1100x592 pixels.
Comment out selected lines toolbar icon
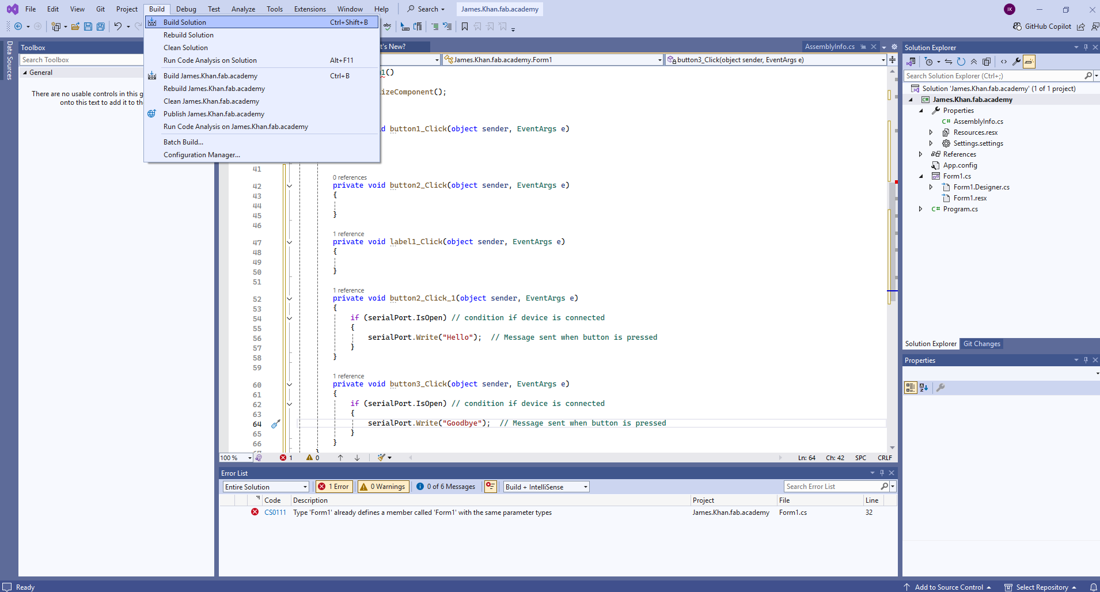pyautogui.click(x=434, y=26)
